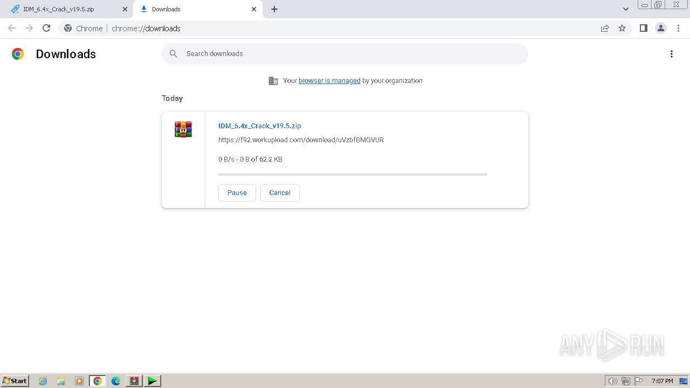Open Chrome's three-dot main menu

678,28
